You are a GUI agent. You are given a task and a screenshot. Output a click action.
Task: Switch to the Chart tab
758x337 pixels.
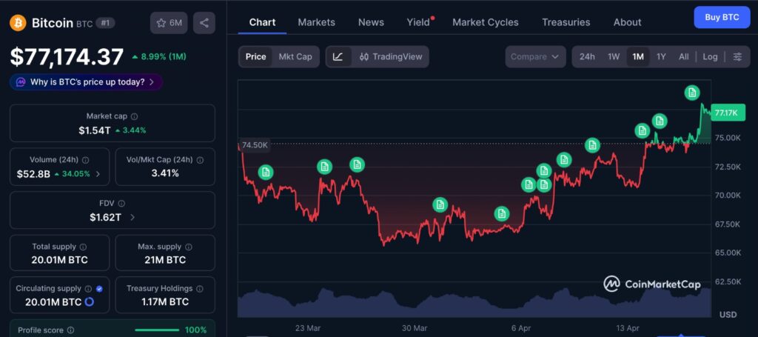coord(263,22)
